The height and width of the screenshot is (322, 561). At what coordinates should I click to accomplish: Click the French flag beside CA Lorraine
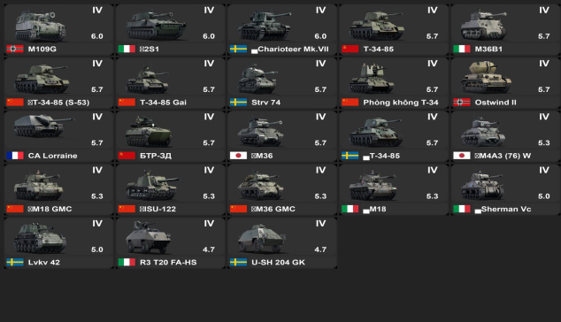pyautogui.click(x=15, y=156)
